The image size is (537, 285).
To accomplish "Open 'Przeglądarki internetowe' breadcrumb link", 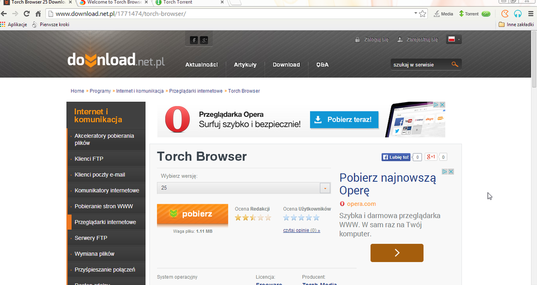I will pyautogui.click(x=196, y=91).
